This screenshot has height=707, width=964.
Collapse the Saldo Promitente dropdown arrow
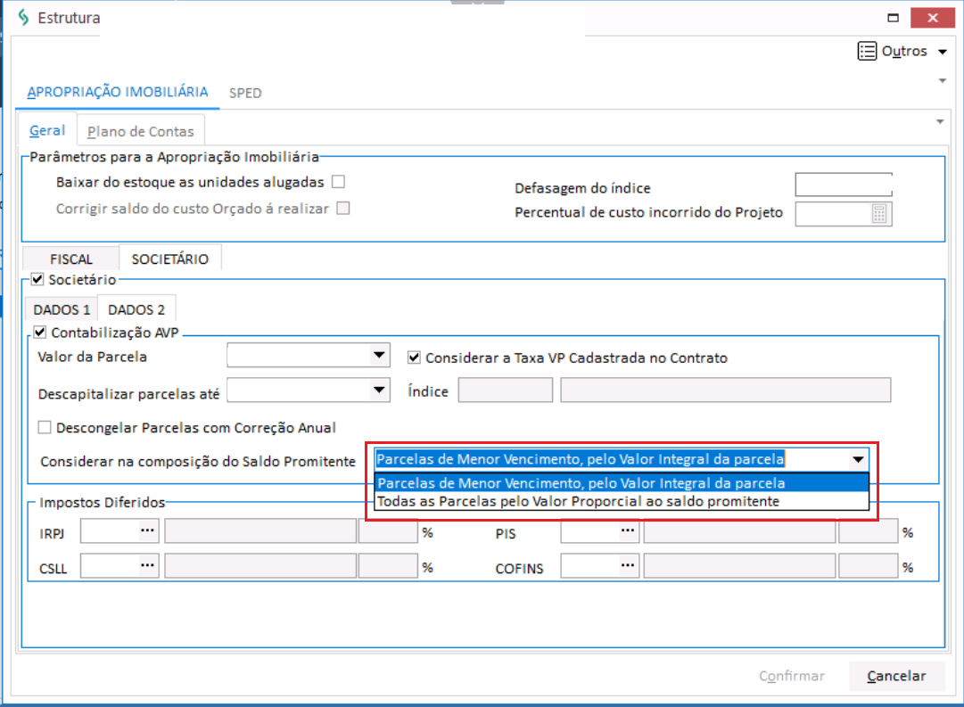857,460
